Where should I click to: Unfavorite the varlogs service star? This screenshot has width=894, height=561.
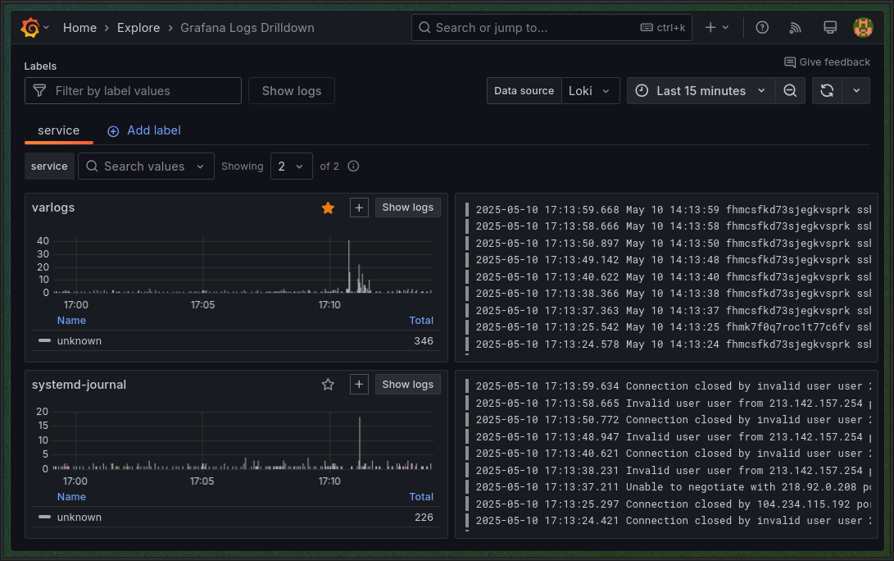(328, 208)
